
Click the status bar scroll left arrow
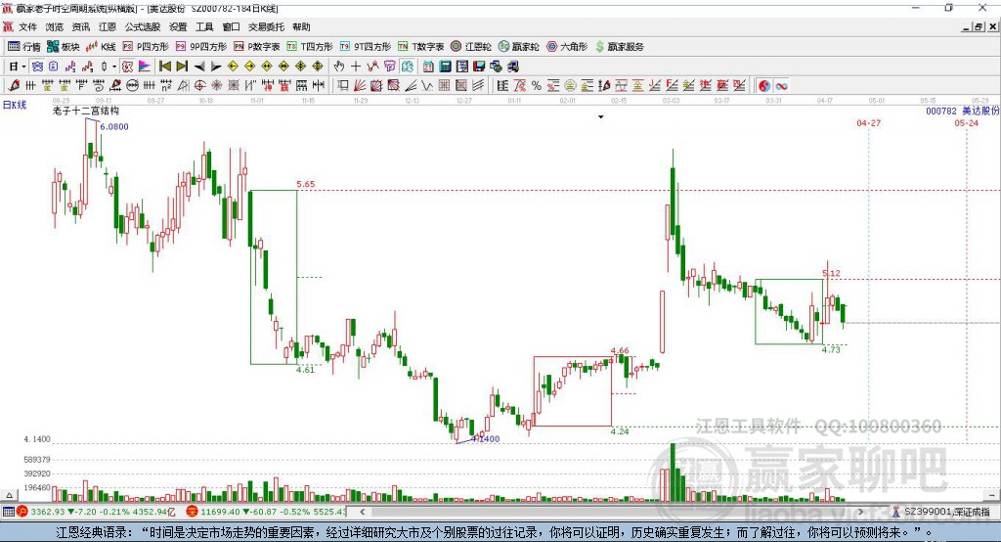pyautogui.click(x=363, y=512)
